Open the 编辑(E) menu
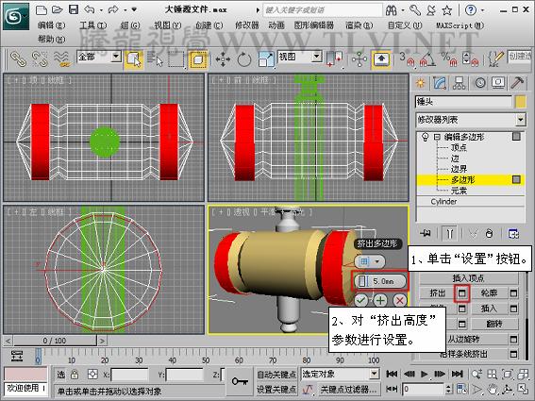This screenshot has height=401, width=535. 52,25
